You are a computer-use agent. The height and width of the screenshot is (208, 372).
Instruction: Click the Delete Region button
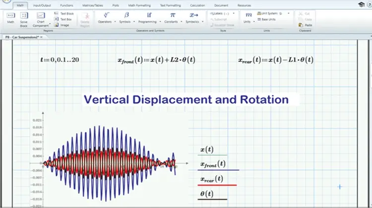click(85, 20)
